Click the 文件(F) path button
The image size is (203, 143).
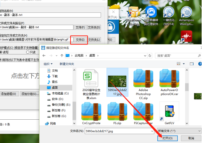[80, 28]
